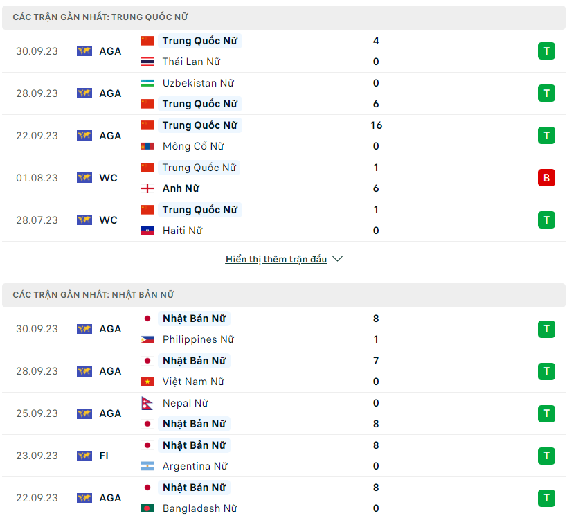Click the England flag icon

click(147, 188)
